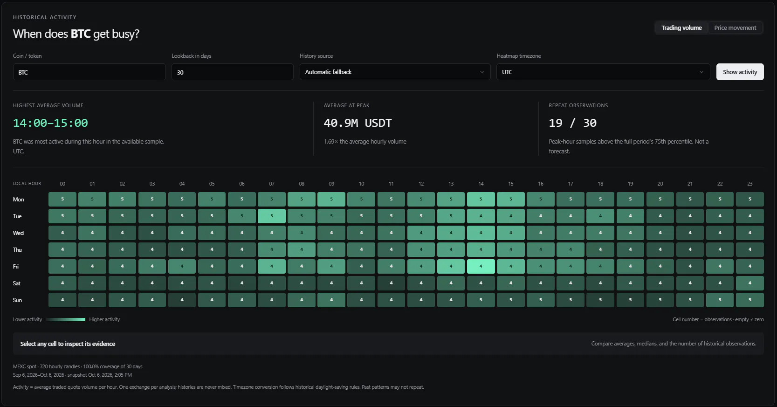Switch to the Trading volume tab
This screenshot has height=407, width=777.
click(681, 28)
